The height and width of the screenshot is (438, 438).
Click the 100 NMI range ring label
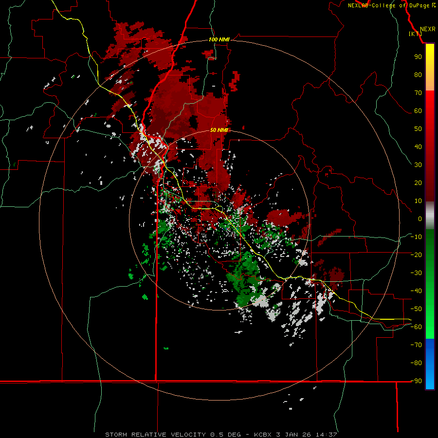coord(219,39)
